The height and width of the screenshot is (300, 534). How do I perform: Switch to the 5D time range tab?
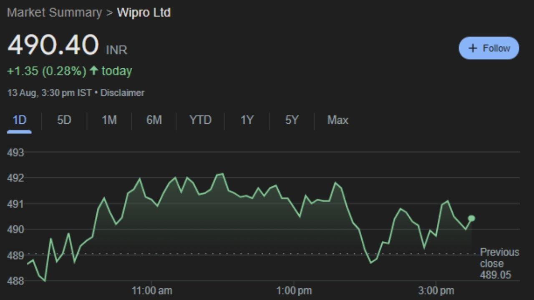coord(64,120)
